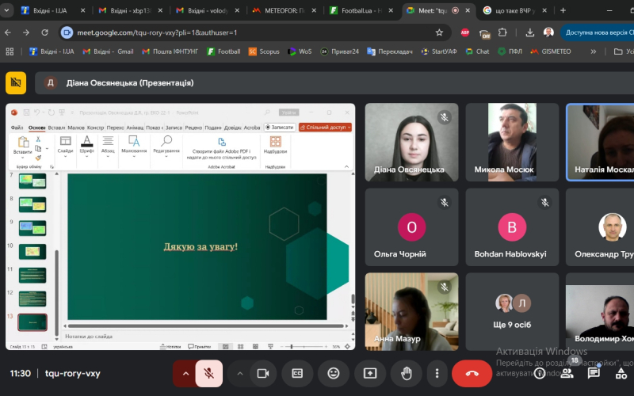Switch to the 'що таке ВЧР' Google tab
This screenshot has height=396, width=634.
coord(516,10)
